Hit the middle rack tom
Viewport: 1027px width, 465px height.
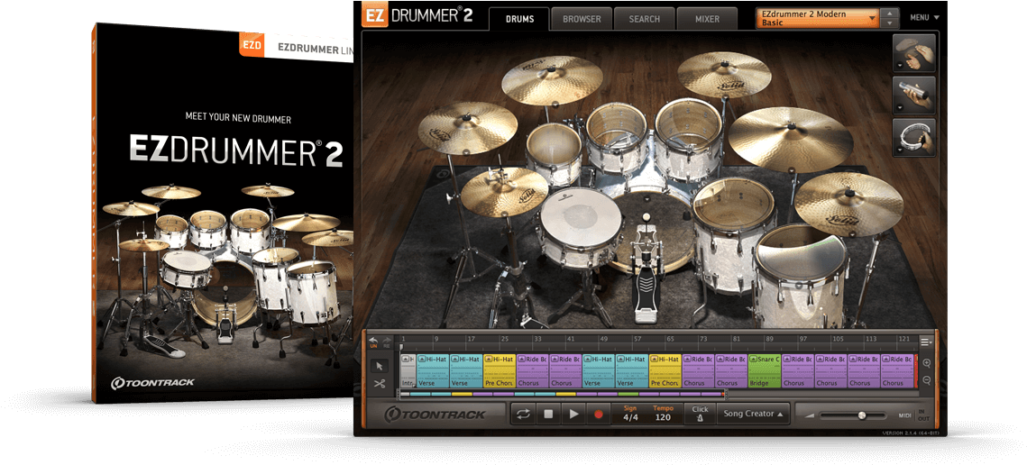click(617, 136)
